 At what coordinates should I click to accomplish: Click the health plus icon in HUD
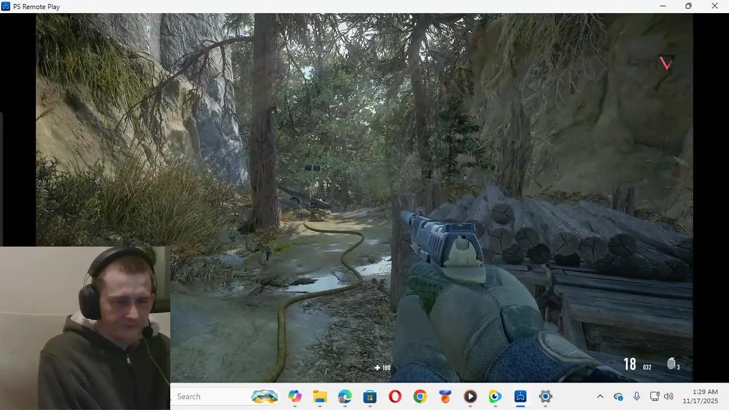coord(377,368)
